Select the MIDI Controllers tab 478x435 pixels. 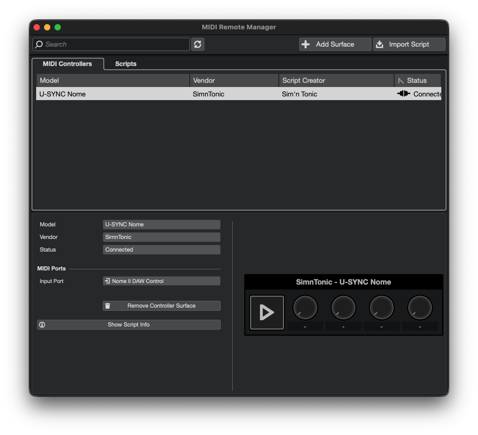(x=68, y=64)
